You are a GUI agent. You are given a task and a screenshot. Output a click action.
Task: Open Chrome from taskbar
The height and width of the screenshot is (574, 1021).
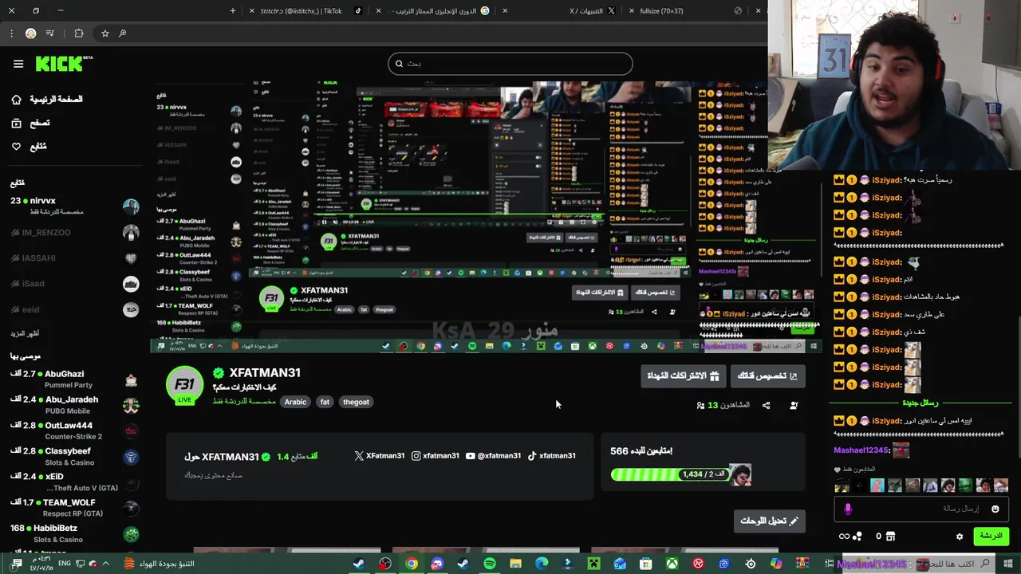(411, 564)
